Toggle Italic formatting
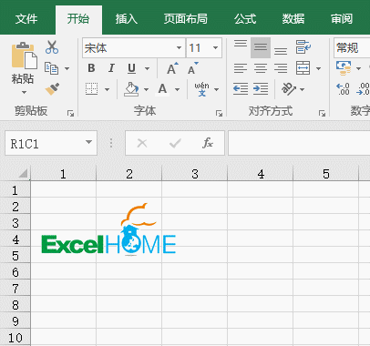 click(x=111, y=68)
